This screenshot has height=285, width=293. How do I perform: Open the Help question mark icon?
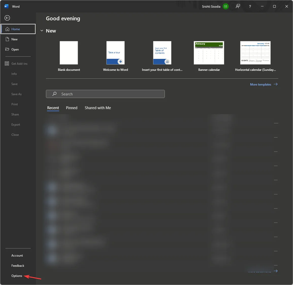pos(250,6)
